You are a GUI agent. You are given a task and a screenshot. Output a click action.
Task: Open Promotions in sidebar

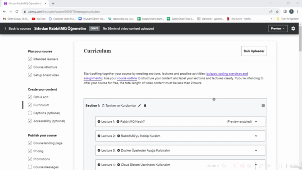(42, 159)
